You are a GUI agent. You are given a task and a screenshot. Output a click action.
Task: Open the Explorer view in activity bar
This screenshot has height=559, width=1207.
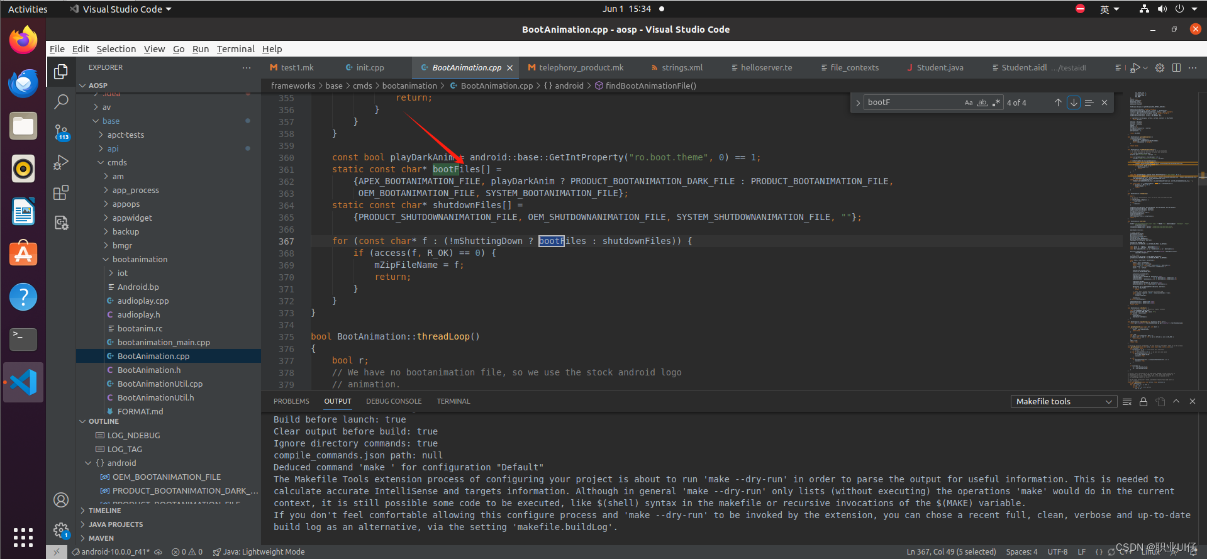pos(61,72)
